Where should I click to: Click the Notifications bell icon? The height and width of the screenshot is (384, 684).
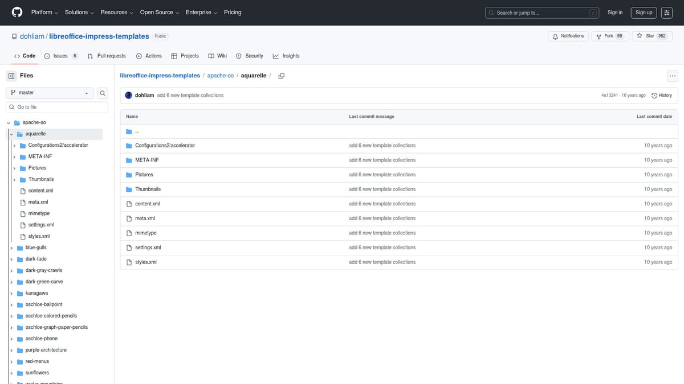click(556, 36)
